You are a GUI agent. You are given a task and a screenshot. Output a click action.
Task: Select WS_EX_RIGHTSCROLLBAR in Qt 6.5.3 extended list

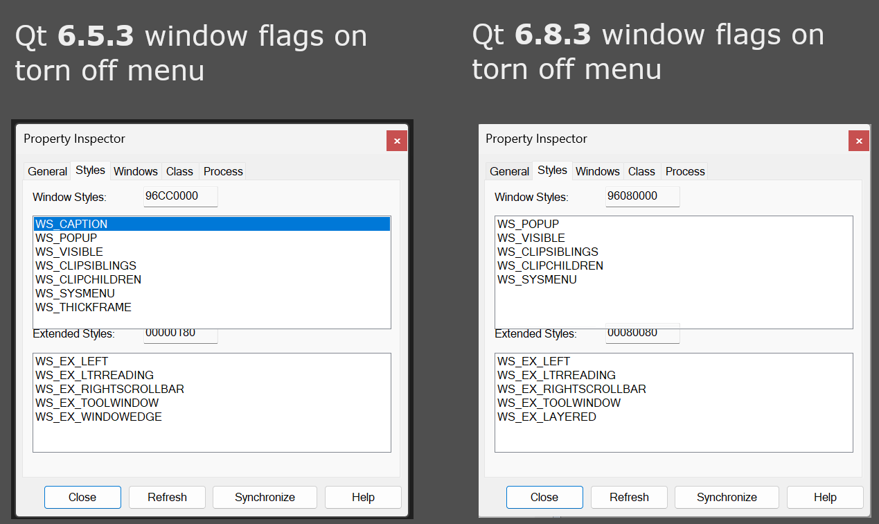coord(212,389)
